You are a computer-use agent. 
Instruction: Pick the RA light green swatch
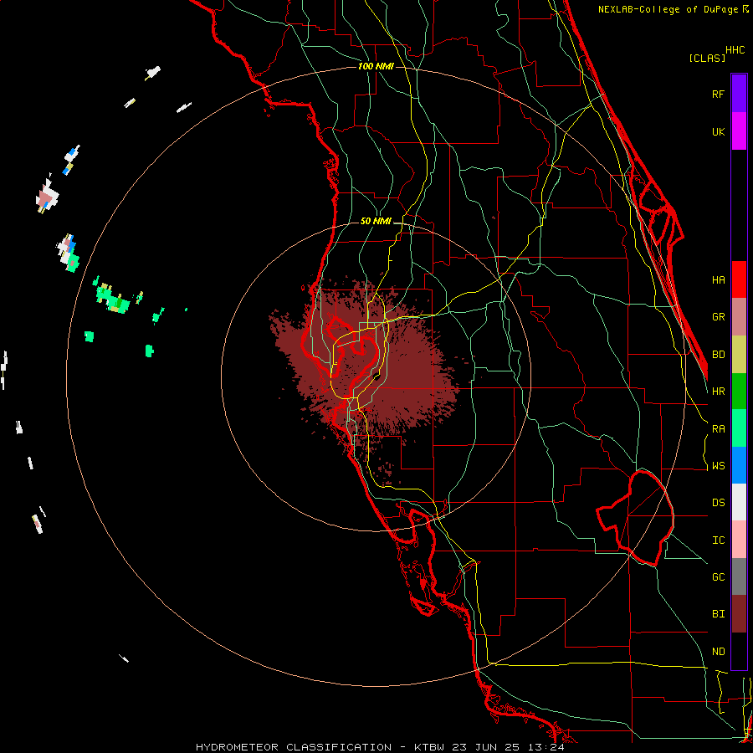(x=739, y=428)
